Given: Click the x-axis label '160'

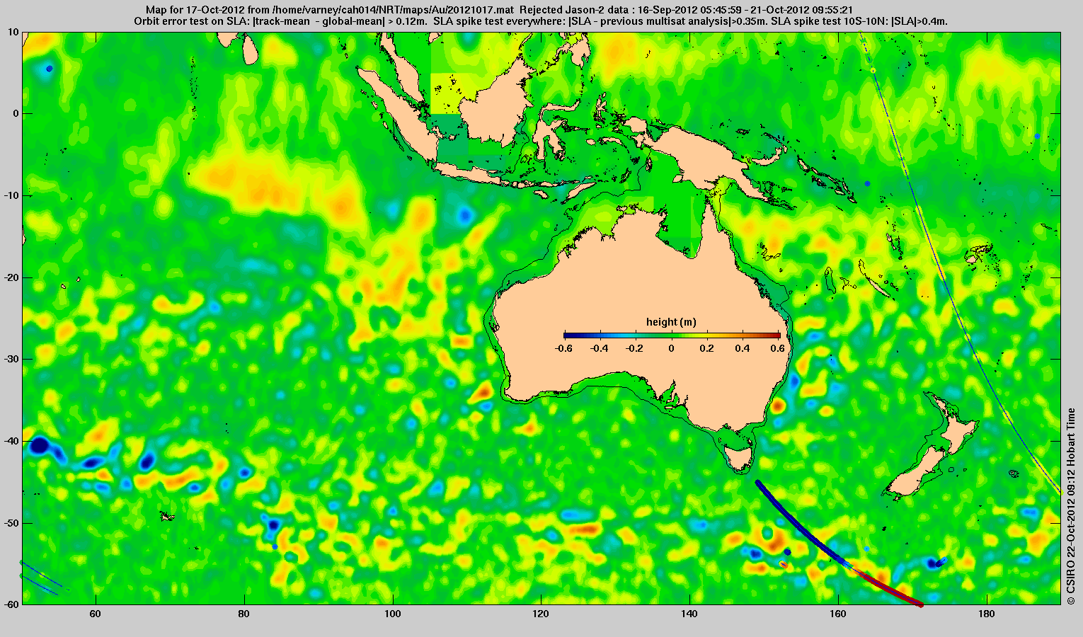Looking at the screenshot, I should coord(838,614).
